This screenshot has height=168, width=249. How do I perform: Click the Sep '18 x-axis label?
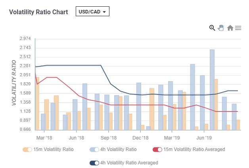coord(108,138)
